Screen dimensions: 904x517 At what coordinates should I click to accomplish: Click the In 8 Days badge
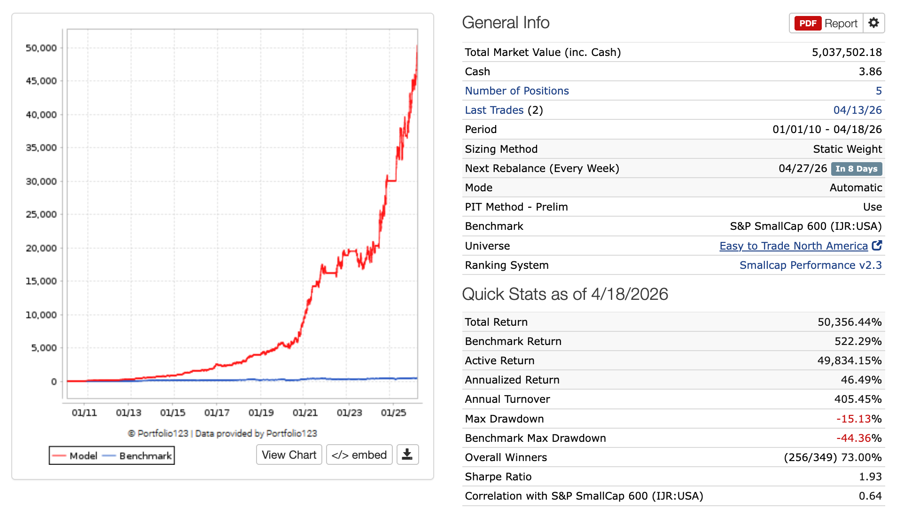pyautogui.click(x=856, y=169)
